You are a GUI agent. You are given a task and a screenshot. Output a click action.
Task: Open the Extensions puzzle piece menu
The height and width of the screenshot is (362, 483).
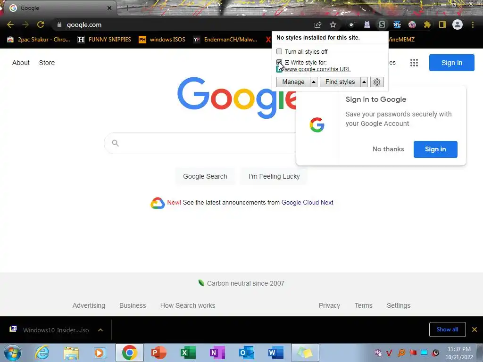point(427,25)
